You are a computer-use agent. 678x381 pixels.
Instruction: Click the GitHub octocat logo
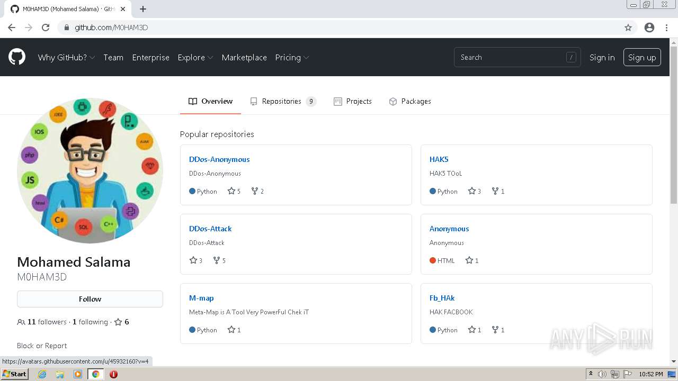17,57
